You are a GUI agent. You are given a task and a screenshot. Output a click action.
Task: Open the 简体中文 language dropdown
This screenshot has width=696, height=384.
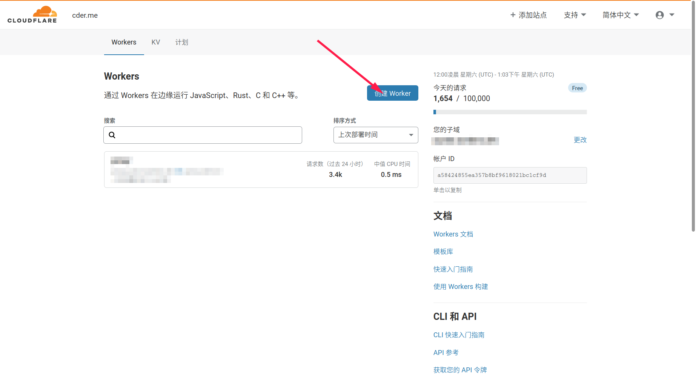[621, 15]
